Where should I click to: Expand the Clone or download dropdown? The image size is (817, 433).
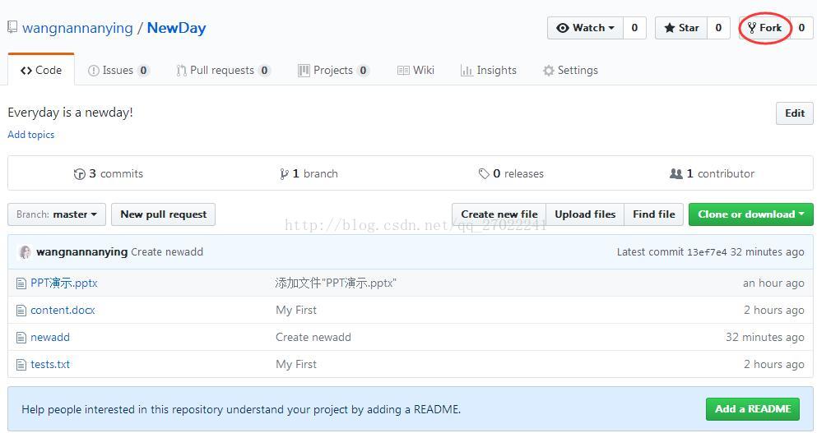tap(751, 214)
